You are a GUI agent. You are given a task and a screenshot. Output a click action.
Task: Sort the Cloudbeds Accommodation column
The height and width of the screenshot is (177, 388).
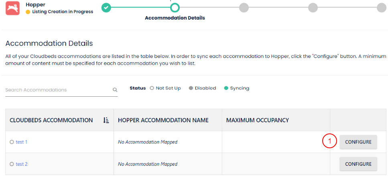point(106,120)
